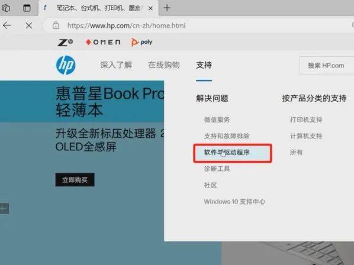Open 社区 link
Viewport: 354px width, 265px height.
click(x=210, y=185)
